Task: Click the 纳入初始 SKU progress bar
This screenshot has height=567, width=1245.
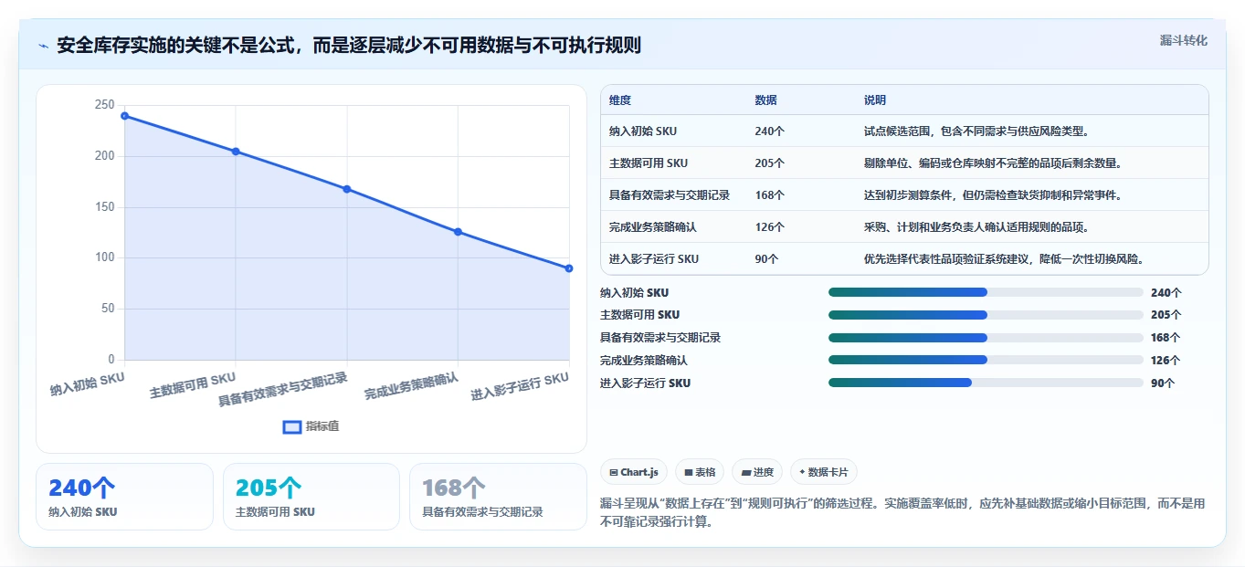Action: [x=986, y=292]
